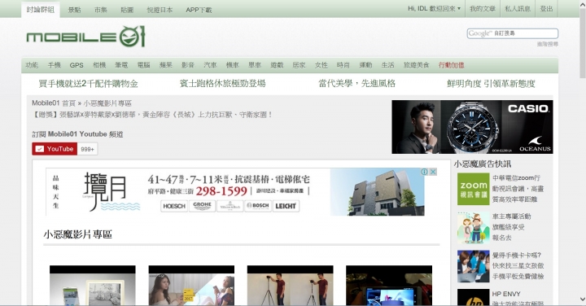Open the 電腦 category menu
The height and width of the screenshot is (306, 586).
click(143, 65)
